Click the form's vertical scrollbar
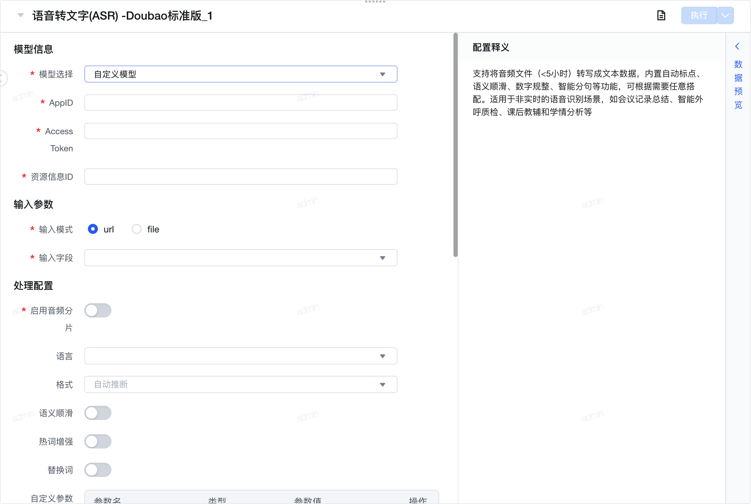This screenshot has height=504, width=751. click(x=455, y=145)
